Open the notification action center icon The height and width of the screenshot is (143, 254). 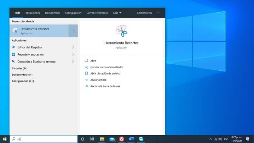247,139
